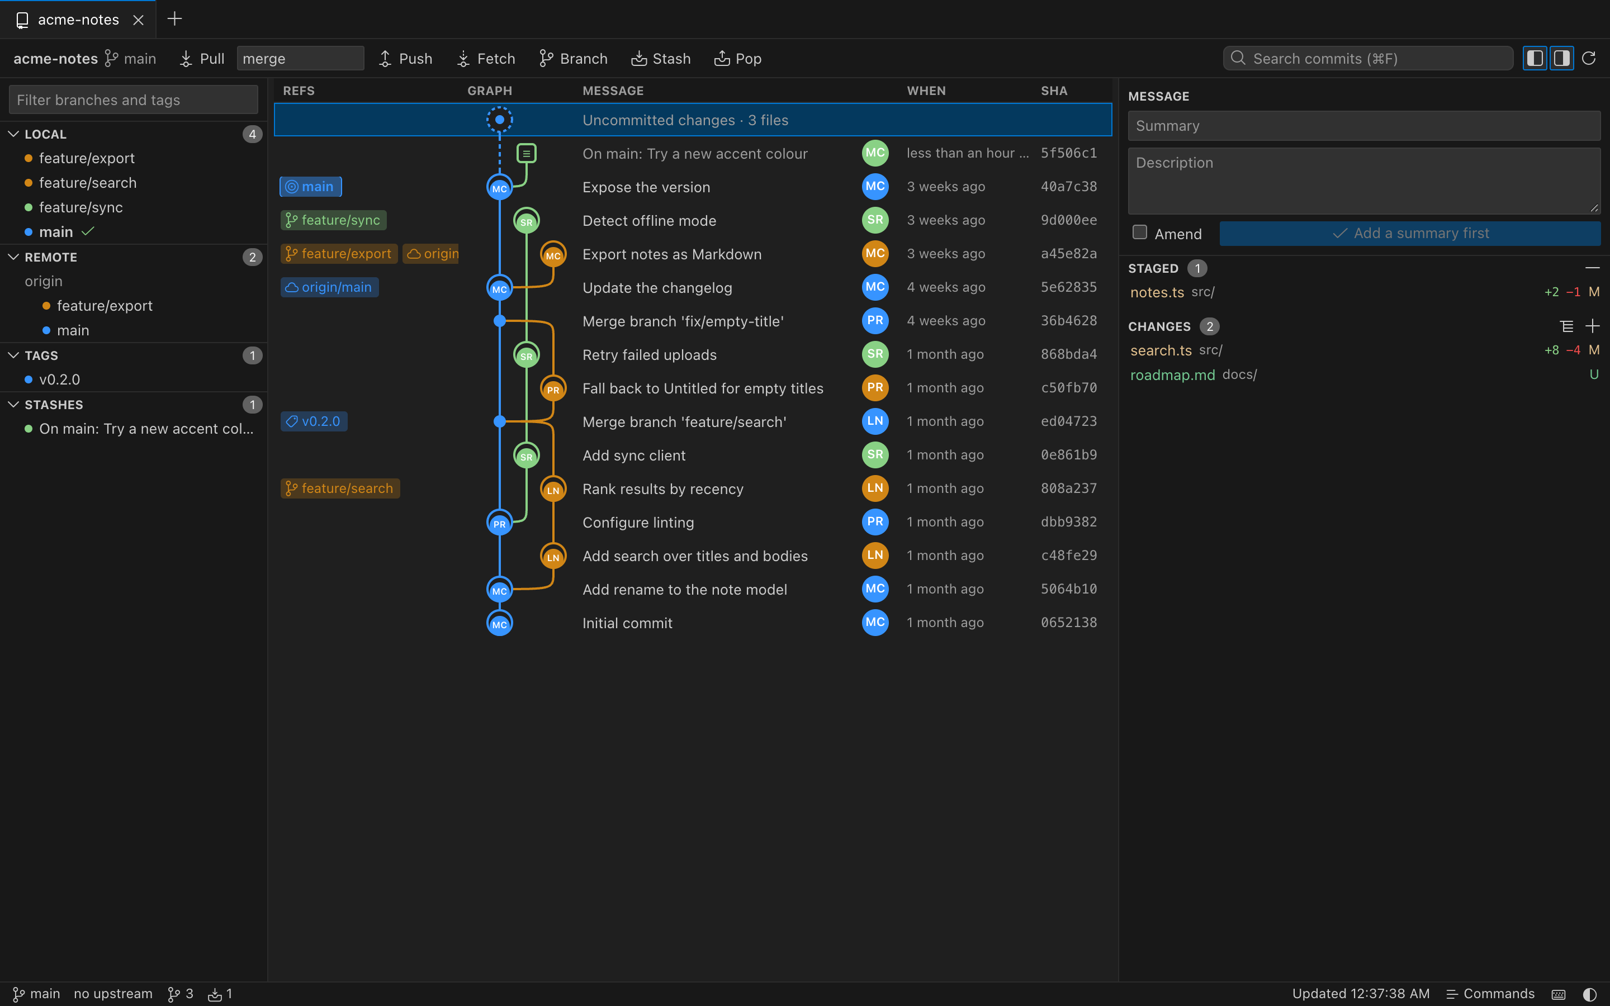The height and width of the screenshot is (1006, 1610).
Task: Click the Filter branches and tags field
Action: 134,100
